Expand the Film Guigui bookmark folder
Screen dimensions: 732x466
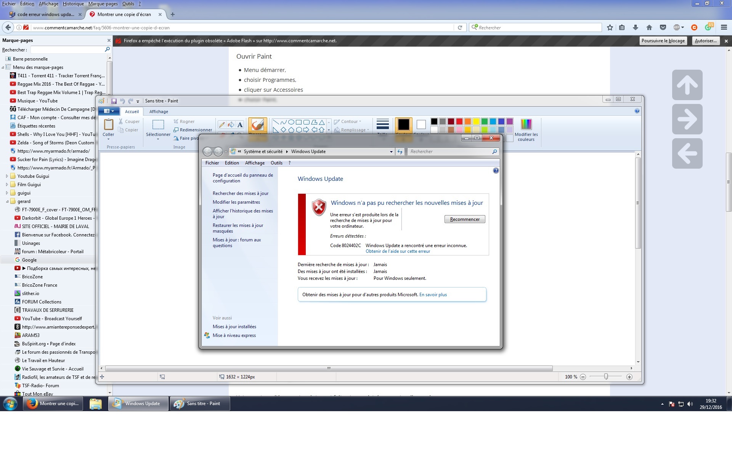pos(7,185)
